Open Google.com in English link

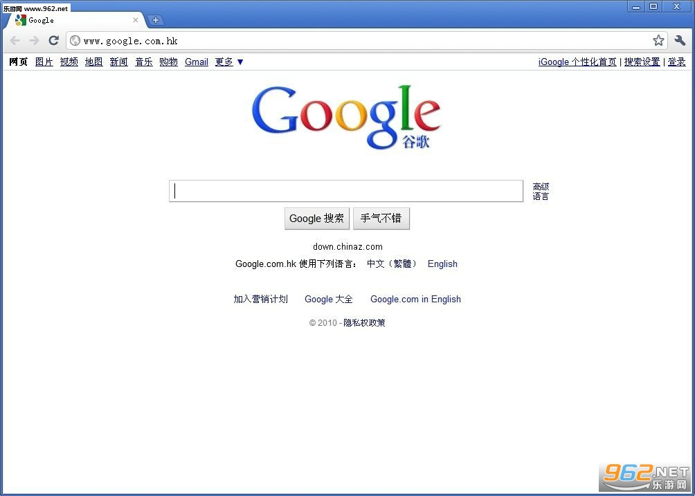click(x=415, y=299)
